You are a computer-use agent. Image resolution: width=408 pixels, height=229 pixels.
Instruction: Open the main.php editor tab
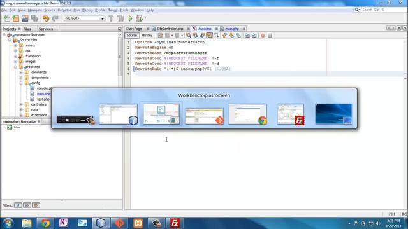click(x=232, y=29)
